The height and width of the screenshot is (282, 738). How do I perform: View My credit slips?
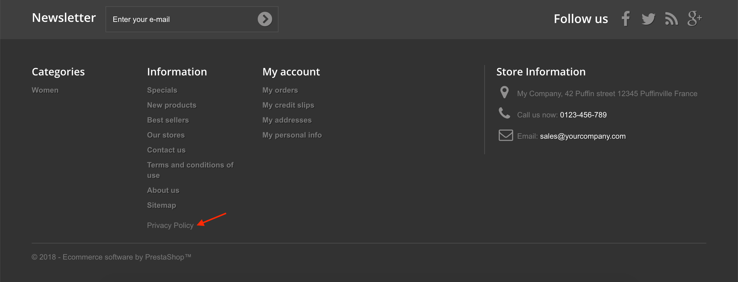(x=288, y=105)
